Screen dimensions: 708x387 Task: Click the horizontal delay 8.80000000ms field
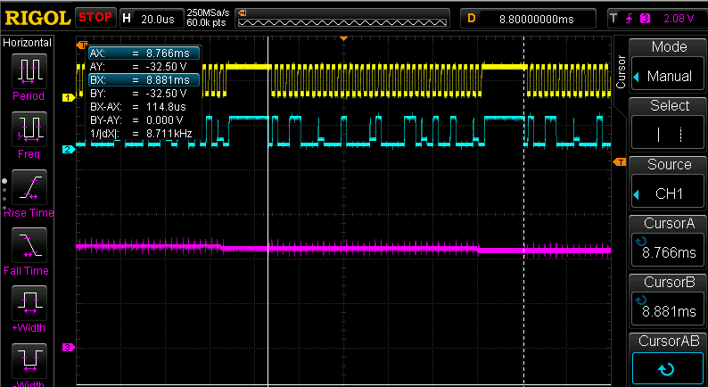click(x=535, y=18)
